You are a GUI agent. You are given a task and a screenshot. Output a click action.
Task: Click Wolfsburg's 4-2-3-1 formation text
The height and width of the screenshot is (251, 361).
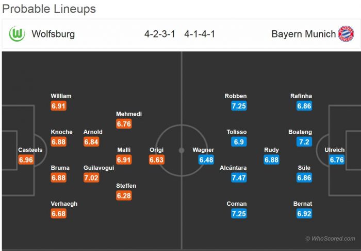coord(160,34)
